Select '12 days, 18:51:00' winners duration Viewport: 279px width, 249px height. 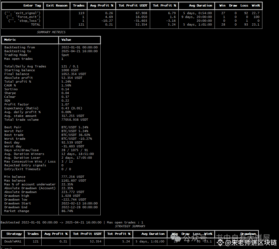point(77,154)
